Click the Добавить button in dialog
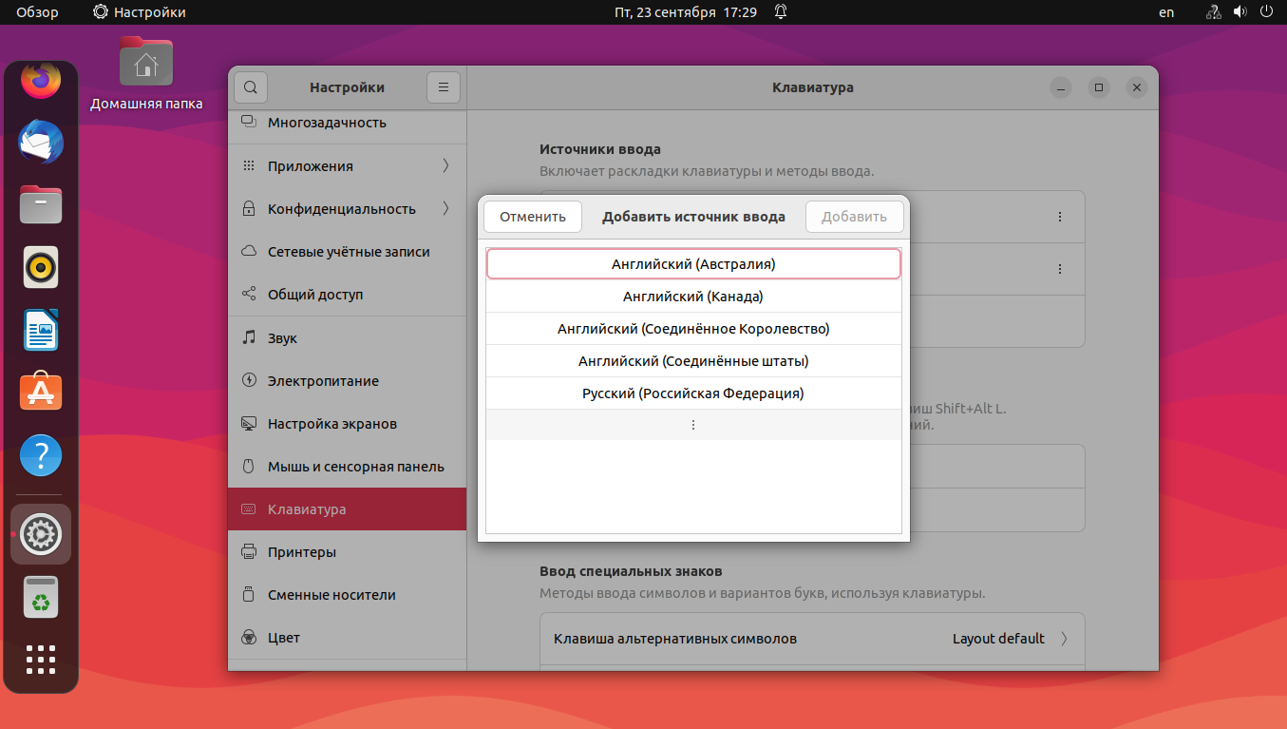 [854, 217]
